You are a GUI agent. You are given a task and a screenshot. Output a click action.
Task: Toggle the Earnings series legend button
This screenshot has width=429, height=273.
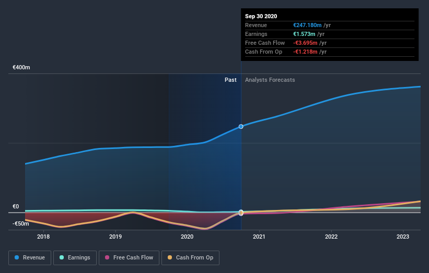[75, 258]
